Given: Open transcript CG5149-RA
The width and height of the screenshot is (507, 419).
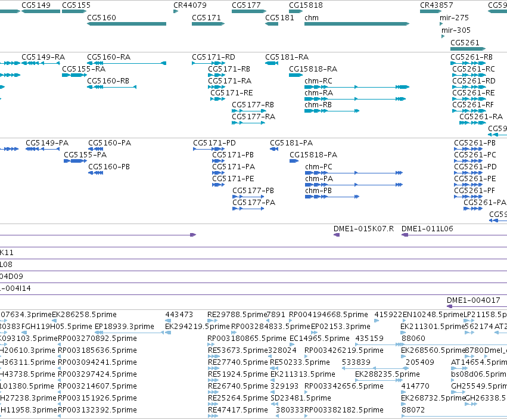Looking at the screenshot, I should [43, 57].
